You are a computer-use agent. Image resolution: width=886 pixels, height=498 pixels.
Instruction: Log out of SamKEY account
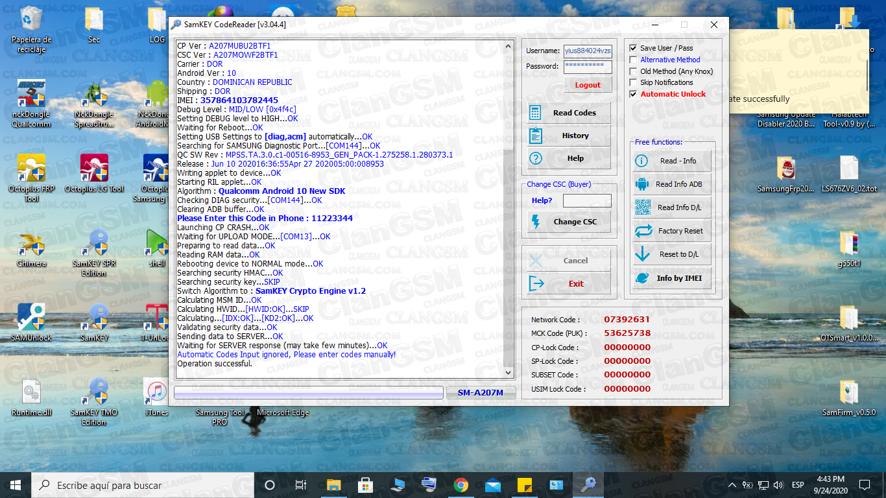(588, 85)
